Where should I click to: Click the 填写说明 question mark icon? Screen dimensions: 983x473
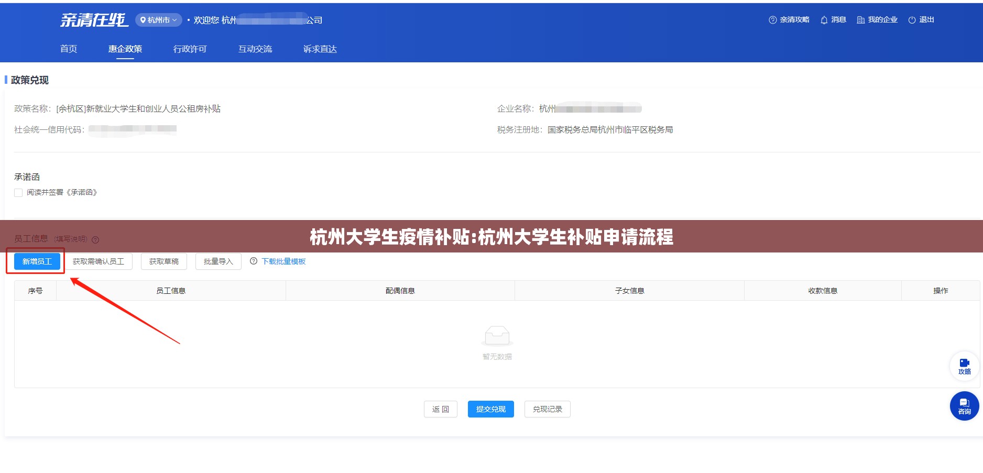point(95,240)
